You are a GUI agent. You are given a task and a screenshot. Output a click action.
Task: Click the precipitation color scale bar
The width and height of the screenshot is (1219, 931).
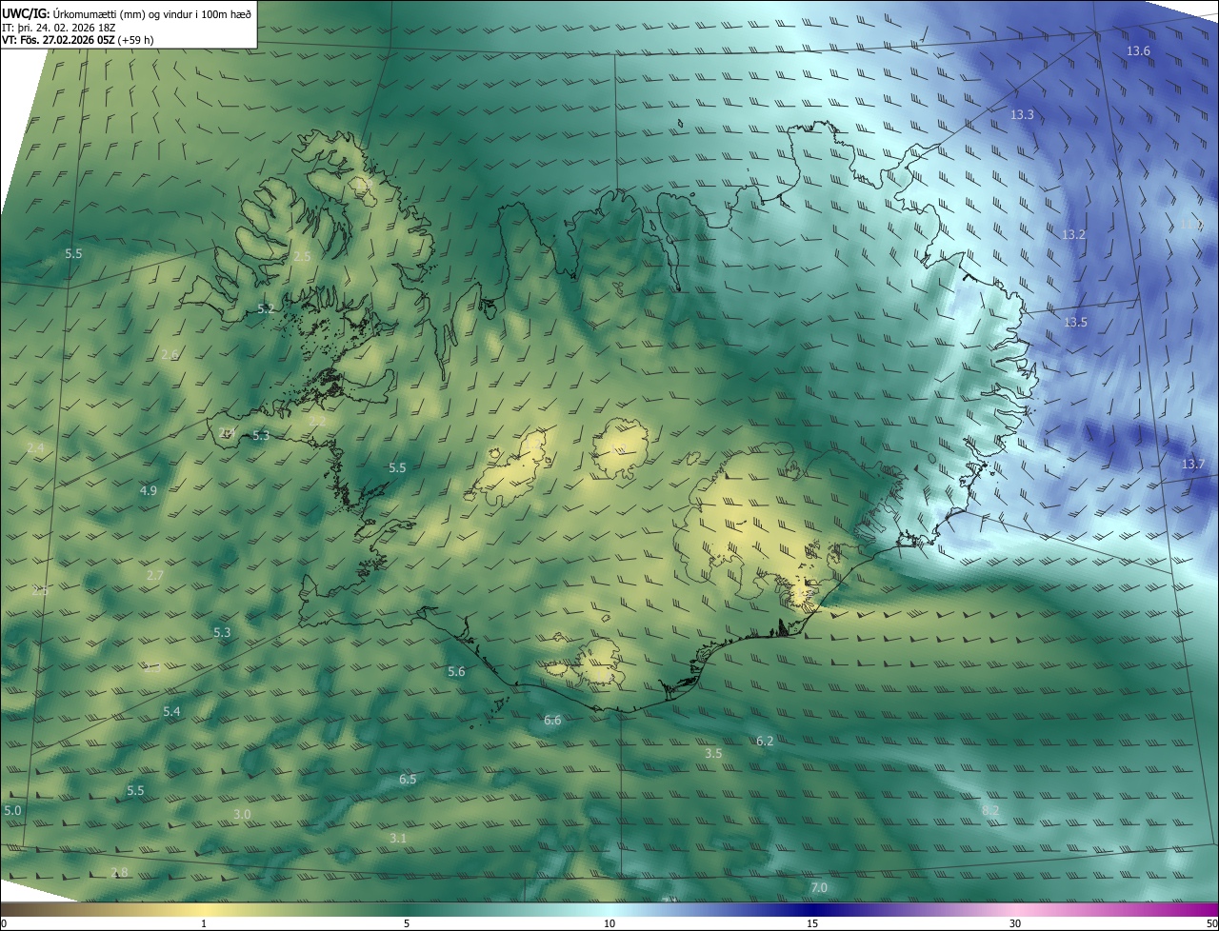click(x=609, y=909)
